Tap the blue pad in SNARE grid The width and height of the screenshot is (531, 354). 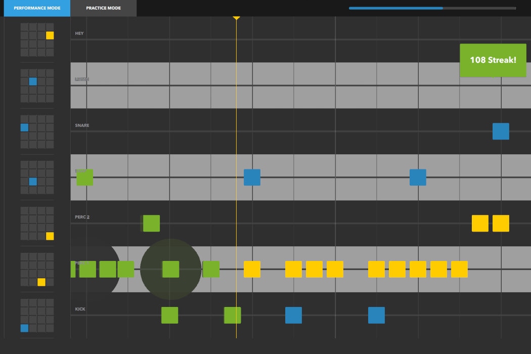point(24,127)
